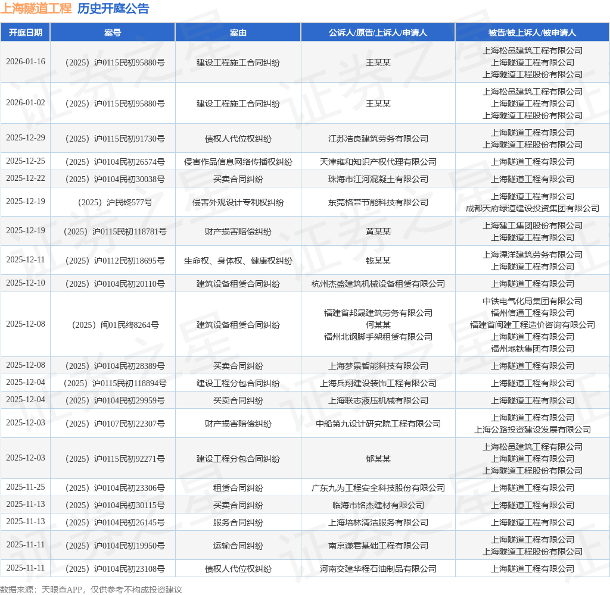610x595 pixels.
Task: Click defendant 成都天府绿道建设投资集团有限公司
Action: point(532,209)
